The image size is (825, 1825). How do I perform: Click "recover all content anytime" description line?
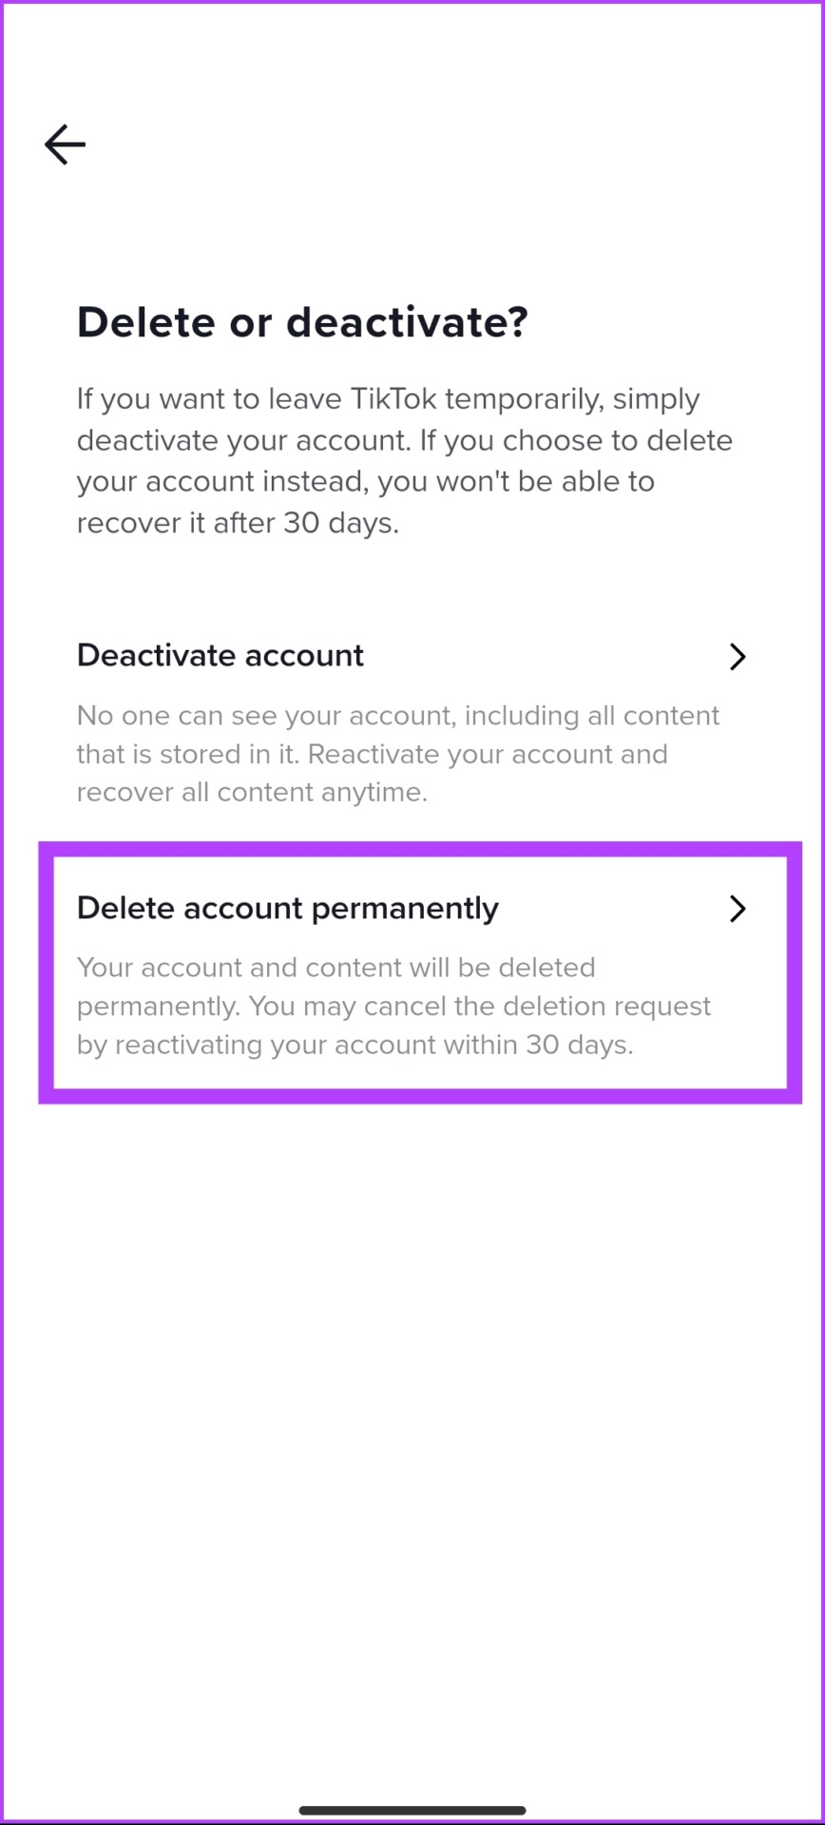pos(252,792)
